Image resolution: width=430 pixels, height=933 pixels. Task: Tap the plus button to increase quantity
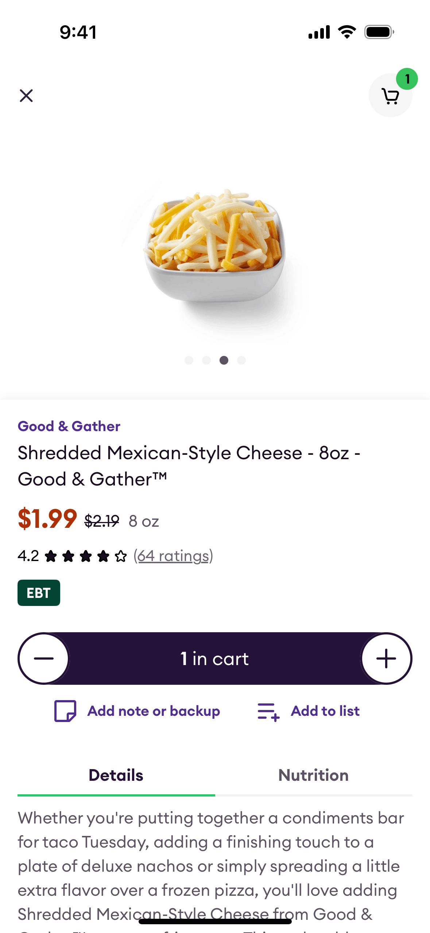386,659
